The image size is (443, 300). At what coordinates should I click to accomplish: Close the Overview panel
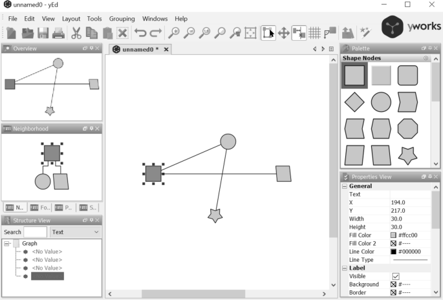pyautogui.click(x=97, y=48)
